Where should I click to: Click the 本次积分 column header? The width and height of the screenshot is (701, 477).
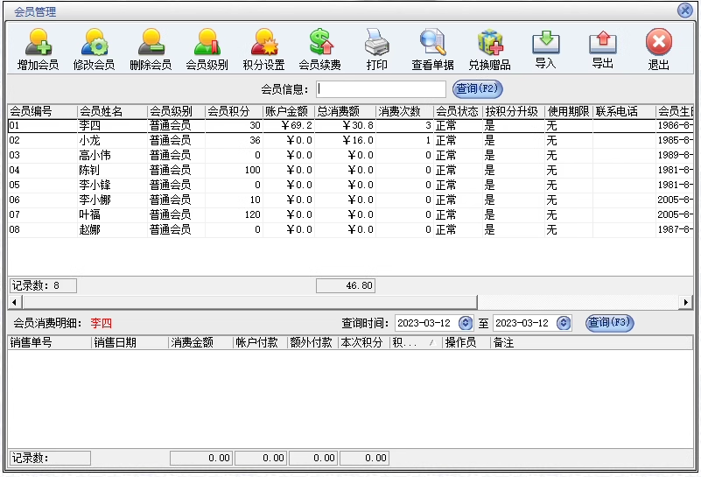coord(364,342)
